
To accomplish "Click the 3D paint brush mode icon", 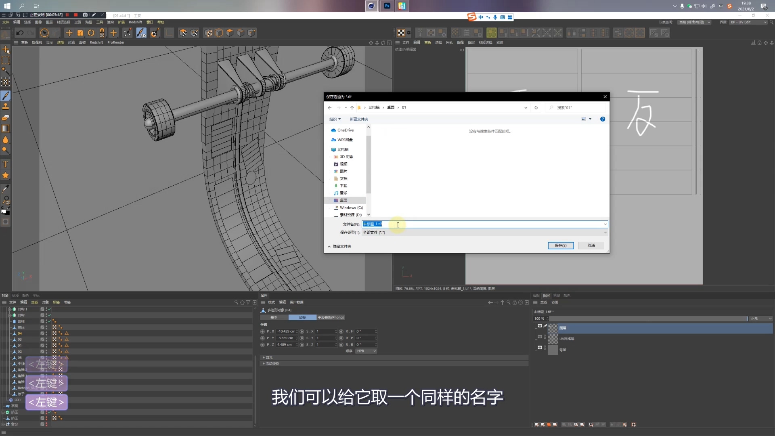I will click(141, 33).
